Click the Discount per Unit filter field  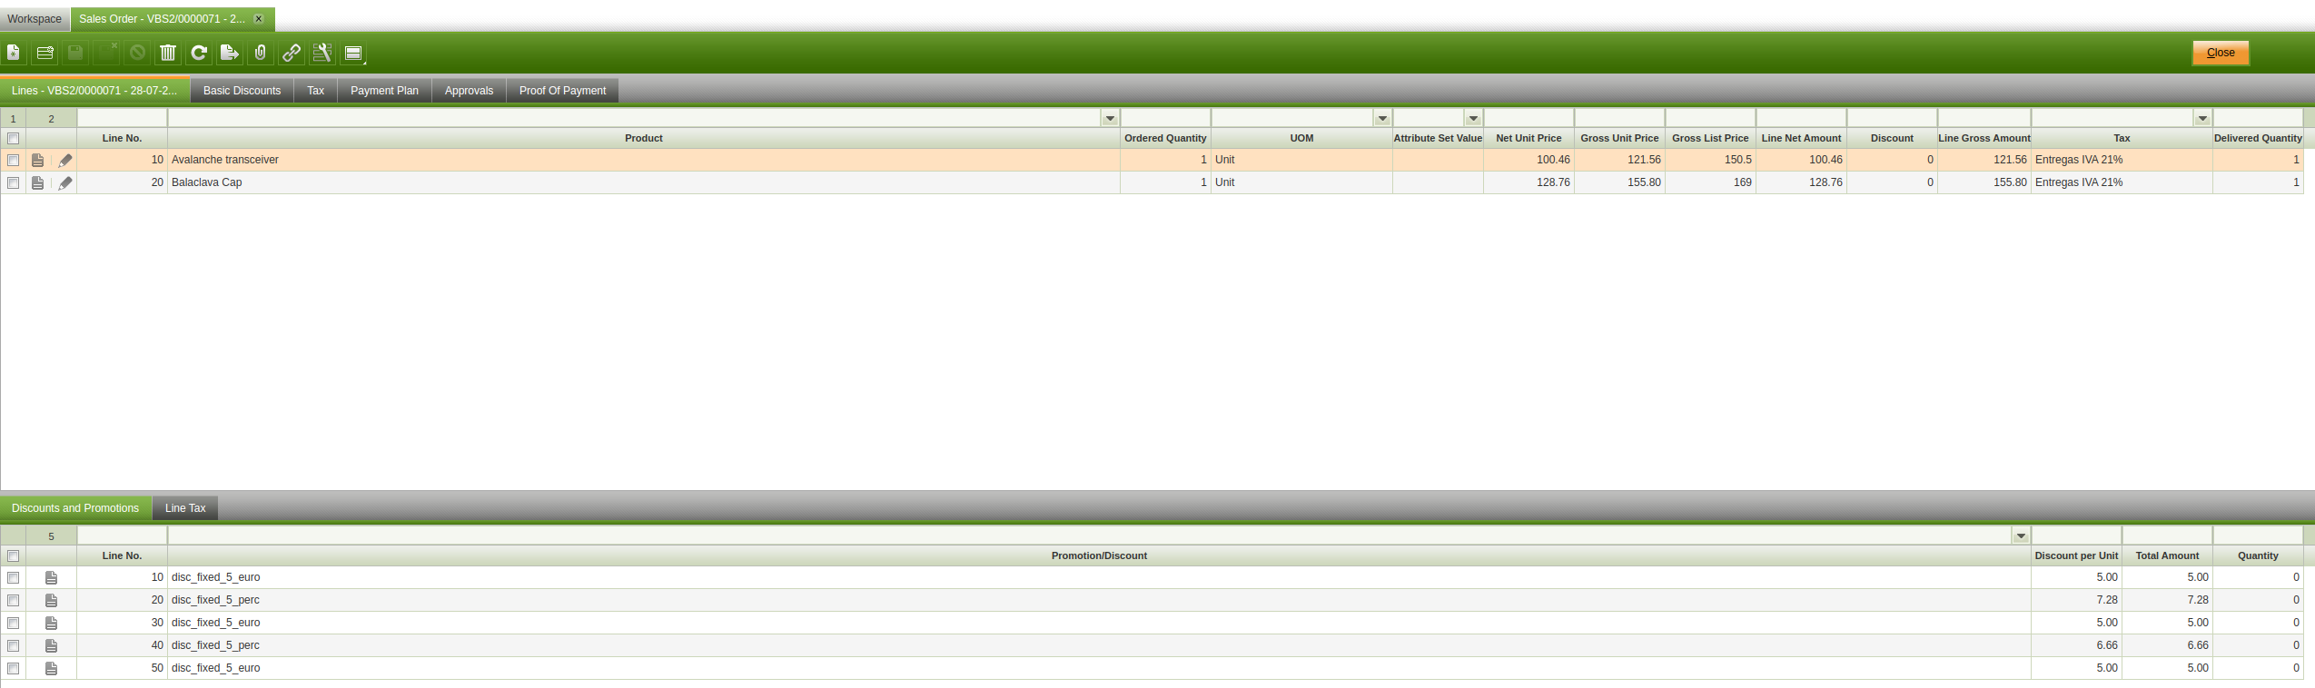[2076, 536]
